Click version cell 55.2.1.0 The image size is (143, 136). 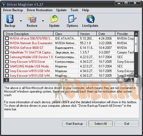pos(85,43)
